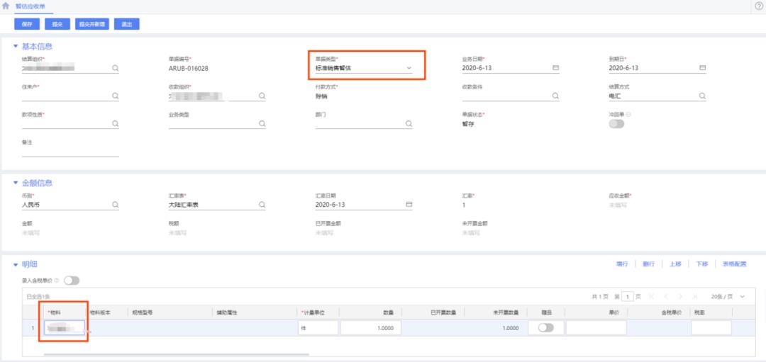
Task: Click the 单价 input in row one
Action: click(x=596, y=328)
